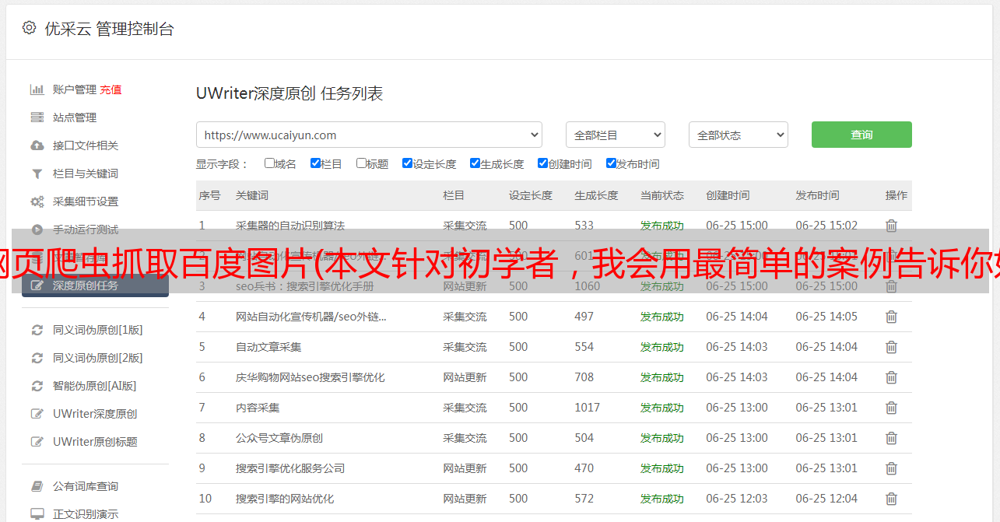This screenshot has height=522, width=1000.
Task: Click the gear icon beside 优采云 管理控制台
Action: coord(29,29)
